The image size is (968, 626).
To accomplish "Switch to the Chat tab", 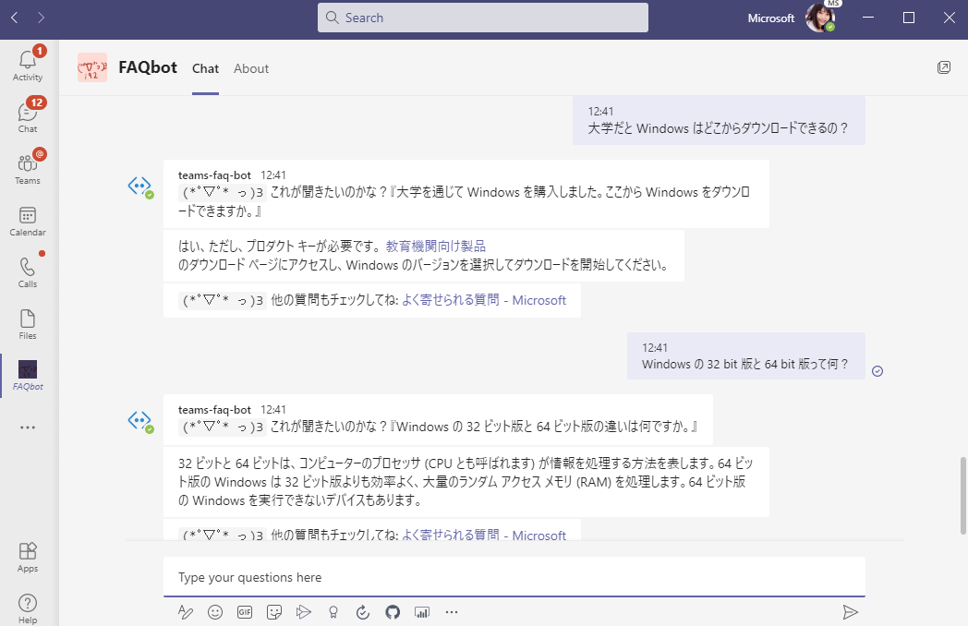I will click(x=205, y=68).
